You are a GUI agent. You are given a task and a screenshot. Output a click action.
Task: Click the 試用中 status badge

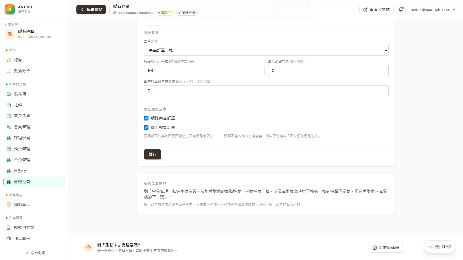[x=165, y=13]
